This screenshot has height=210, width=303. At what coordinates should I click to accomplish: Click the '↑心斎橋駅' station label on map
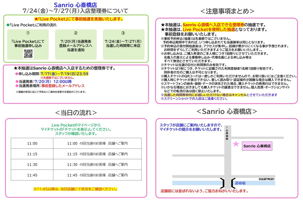[227, 133]
